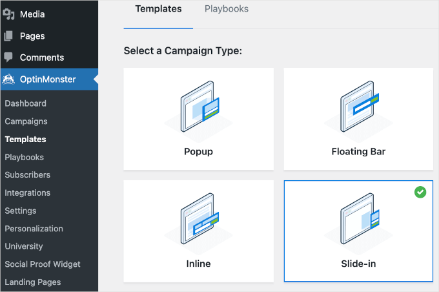The image size is (439, 292).
Task: Click the Pages icon in sidebar
Action: (8, 36)
